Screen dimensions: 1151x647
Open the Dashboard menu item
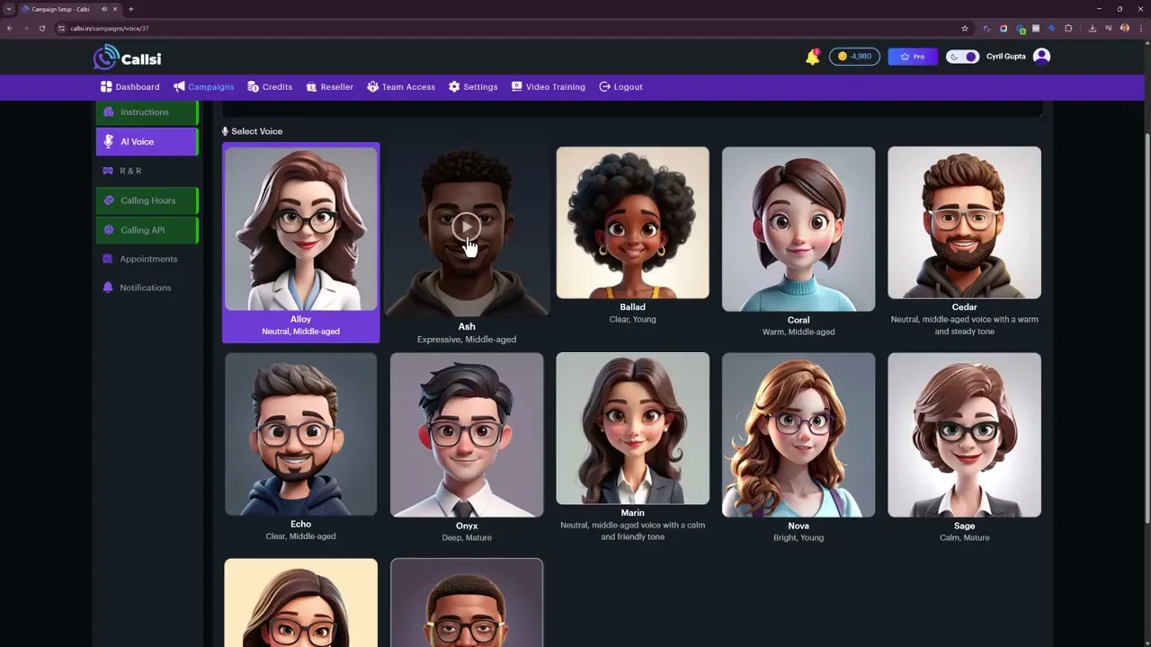click(x=130, y=87)
